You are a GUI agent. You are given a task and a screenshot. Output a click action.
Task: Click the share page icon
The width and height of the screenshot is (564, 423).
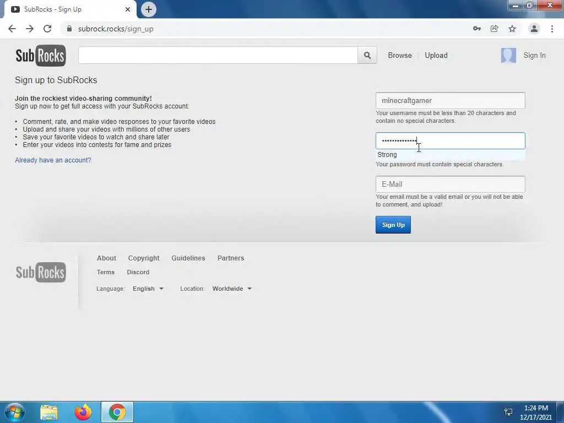pos(494,29)
